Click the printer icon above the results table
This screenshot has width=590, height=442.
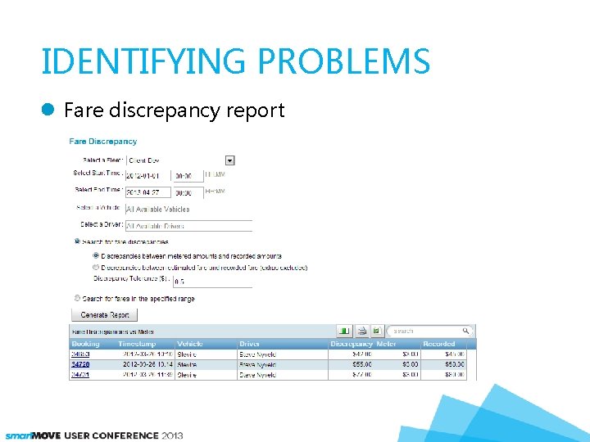362,331
